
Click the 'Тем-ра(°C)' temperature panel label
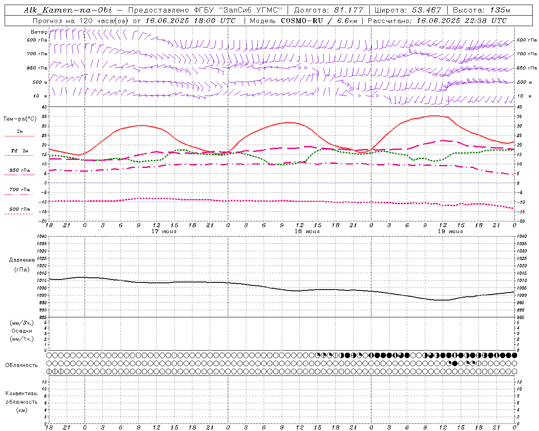point(20,119)
